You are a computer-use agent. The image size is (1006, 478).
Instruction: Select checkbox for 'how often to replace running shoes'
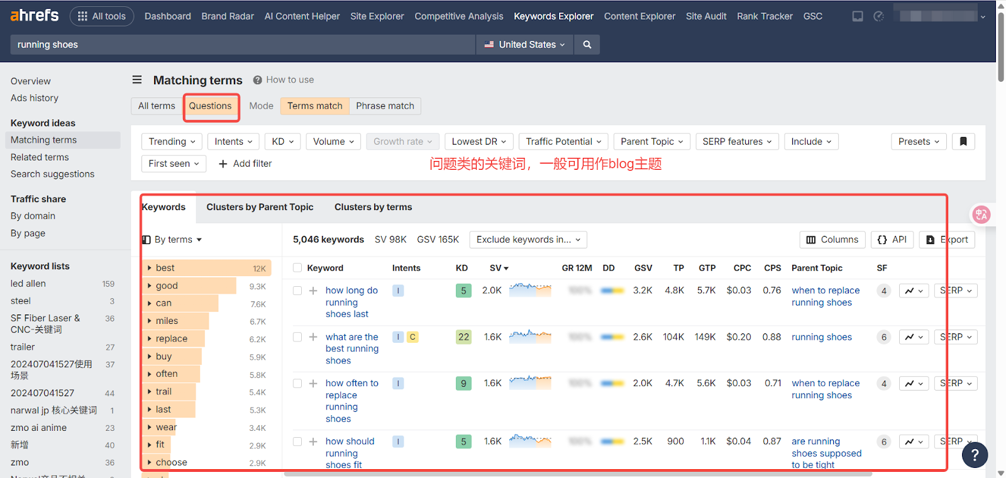297,384
